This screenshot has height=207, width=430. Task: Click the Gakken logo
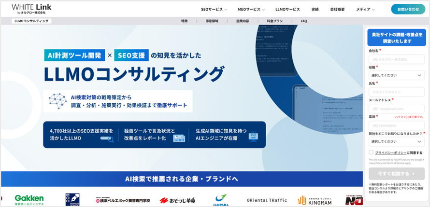pos(29,200)
